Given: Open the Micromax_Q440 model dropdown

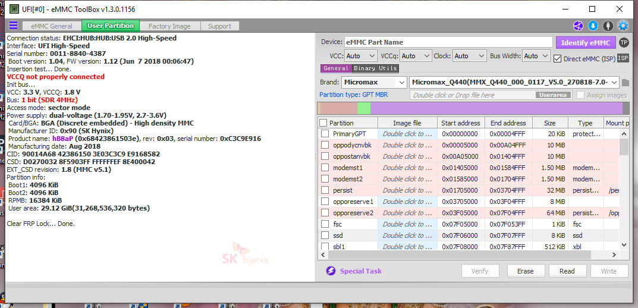Looking at the screenshot, I should pyautogui.click(x=514, y=82).
